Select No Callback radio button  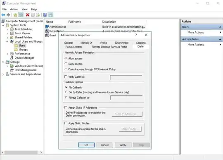(x=66, y=87)
